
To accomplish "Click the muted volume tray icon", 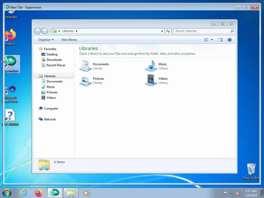I will click(238, 193).
